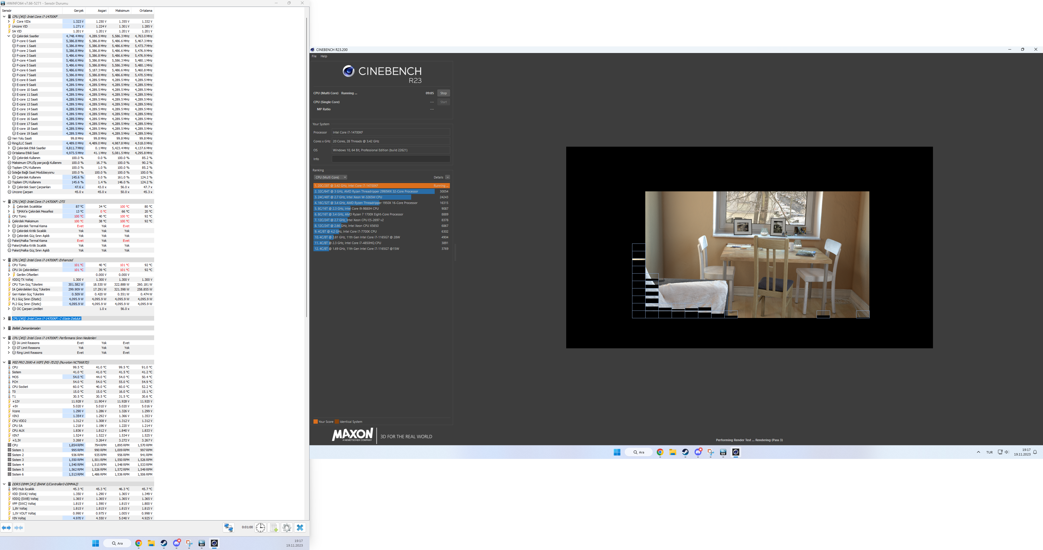Select the orange i7-14700KF ranking bar

[x=381, y=186]
